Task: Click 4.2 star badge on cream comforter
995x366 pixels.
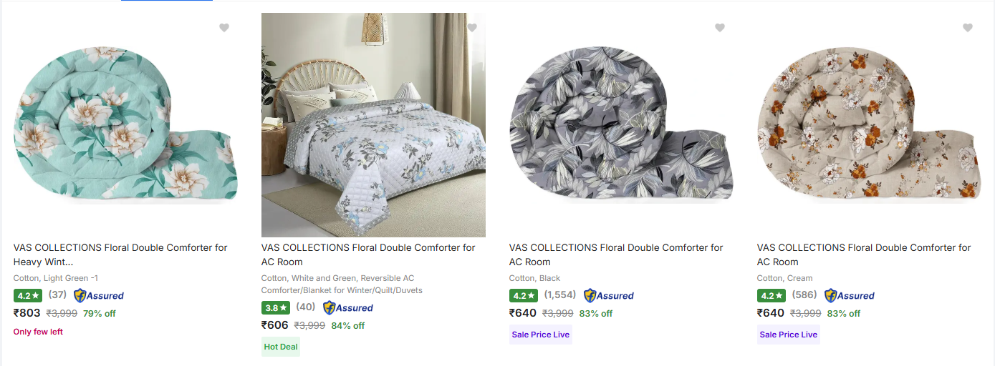Action: pos(772,295)
